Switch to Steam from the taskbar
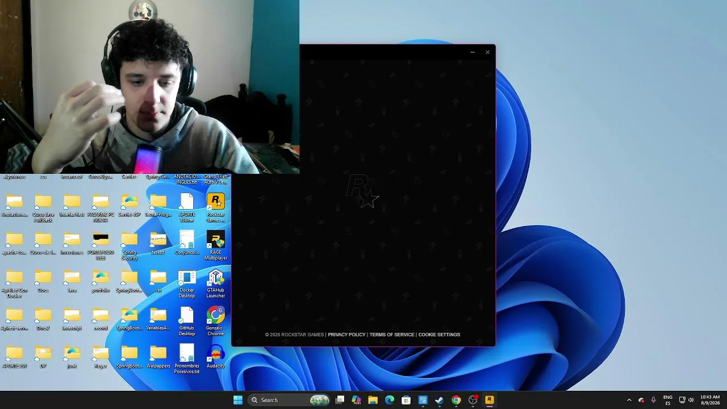The width and height of the screenshot is (727, 409). 439,400
